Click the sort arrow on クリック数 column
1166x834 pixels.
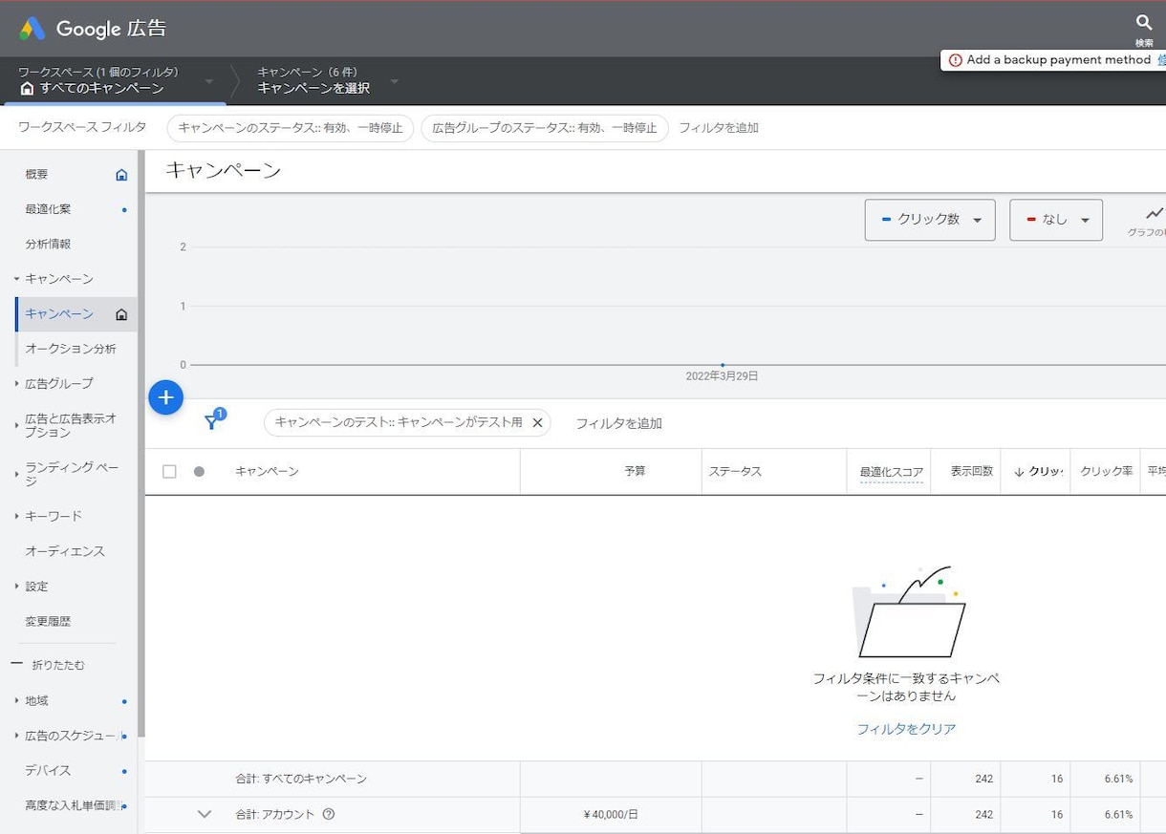(1019, 472)
